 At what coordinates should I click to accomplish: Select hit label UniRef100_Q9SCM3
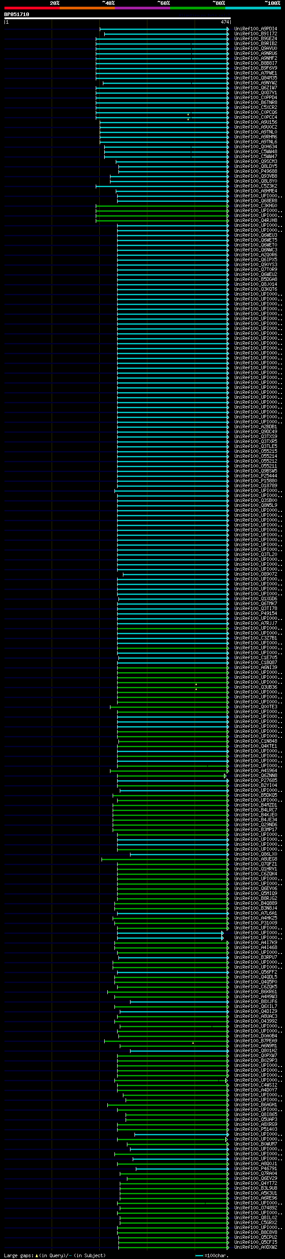click(x=255, y=161)
